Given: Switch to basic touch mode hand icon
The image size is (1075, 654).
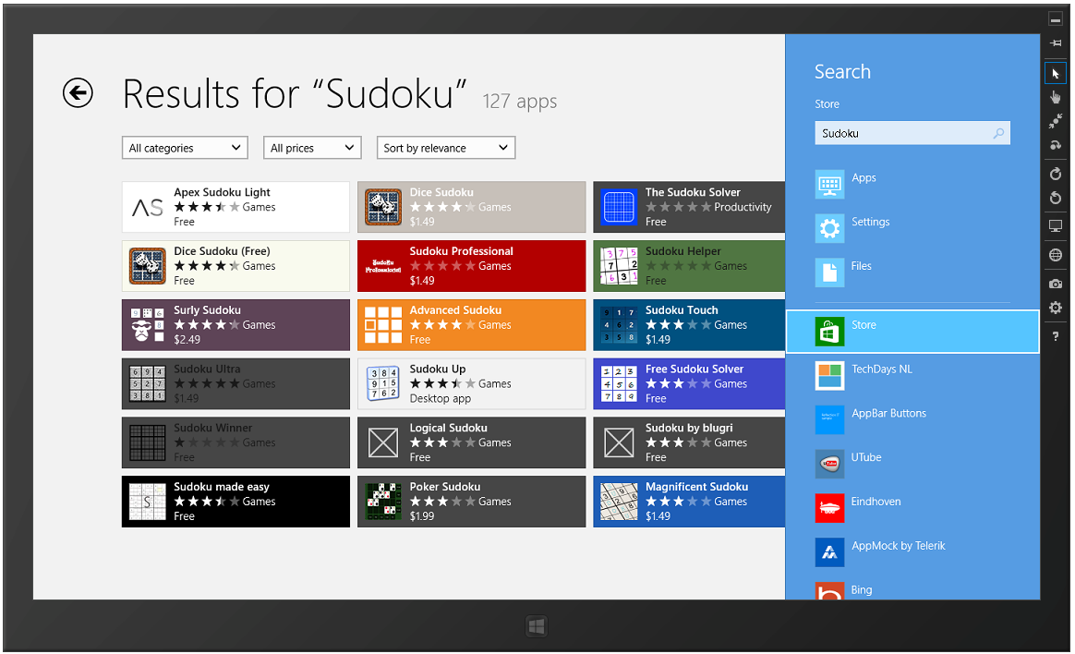Looking at the screenshot, I should tap(1055, 97).
